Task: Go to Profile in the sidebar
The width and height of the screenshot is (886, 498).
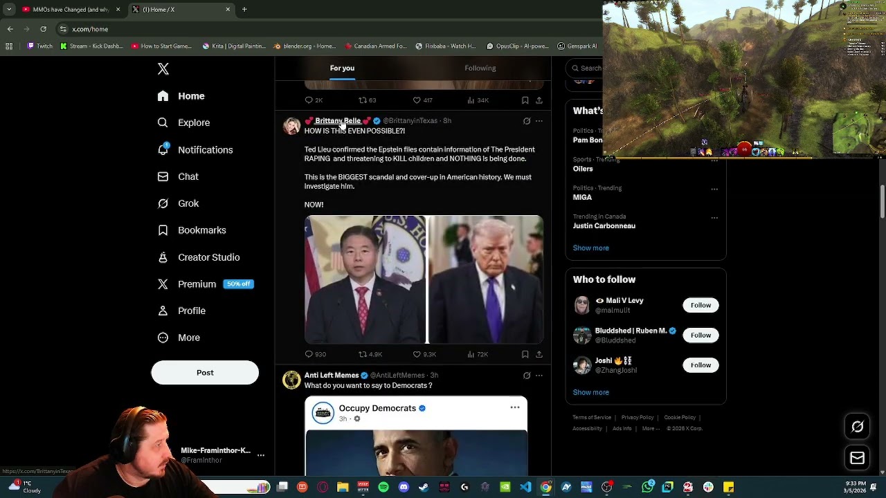Action: (182, 311)
